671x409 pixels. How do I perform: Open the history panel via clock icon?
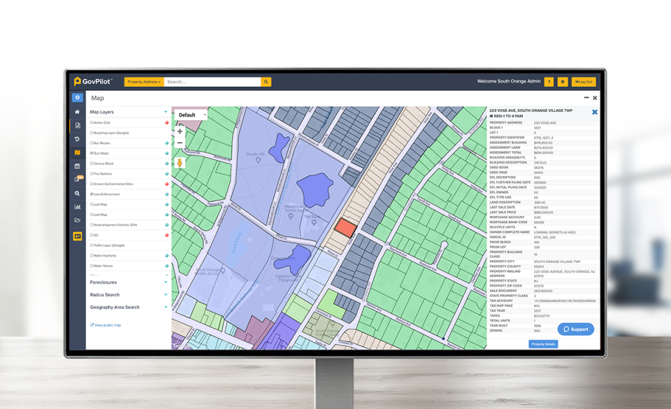click(x=77, y=138)
